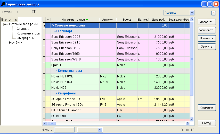Image resolution: width=220 pixels, height=134 pixels.
Task: Click the Бренд column header
Action: coord(127,20)
